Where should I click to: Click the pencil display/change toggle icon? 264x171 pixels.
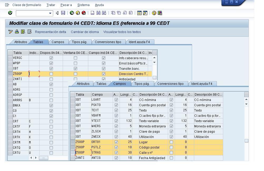pyautogui.click(x=11, y=32)
